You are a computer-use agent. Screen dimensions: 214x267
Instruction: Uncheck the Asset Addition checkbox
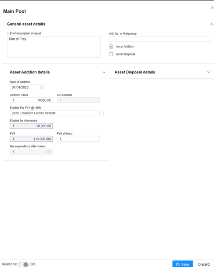click(111, 47)
